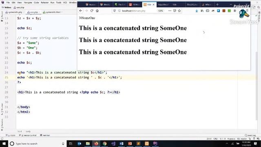Image resolution: width=261 pixels, height=147 pixels.
Task: Click the 120% zoom level indicator
Action: coord(160,11)
